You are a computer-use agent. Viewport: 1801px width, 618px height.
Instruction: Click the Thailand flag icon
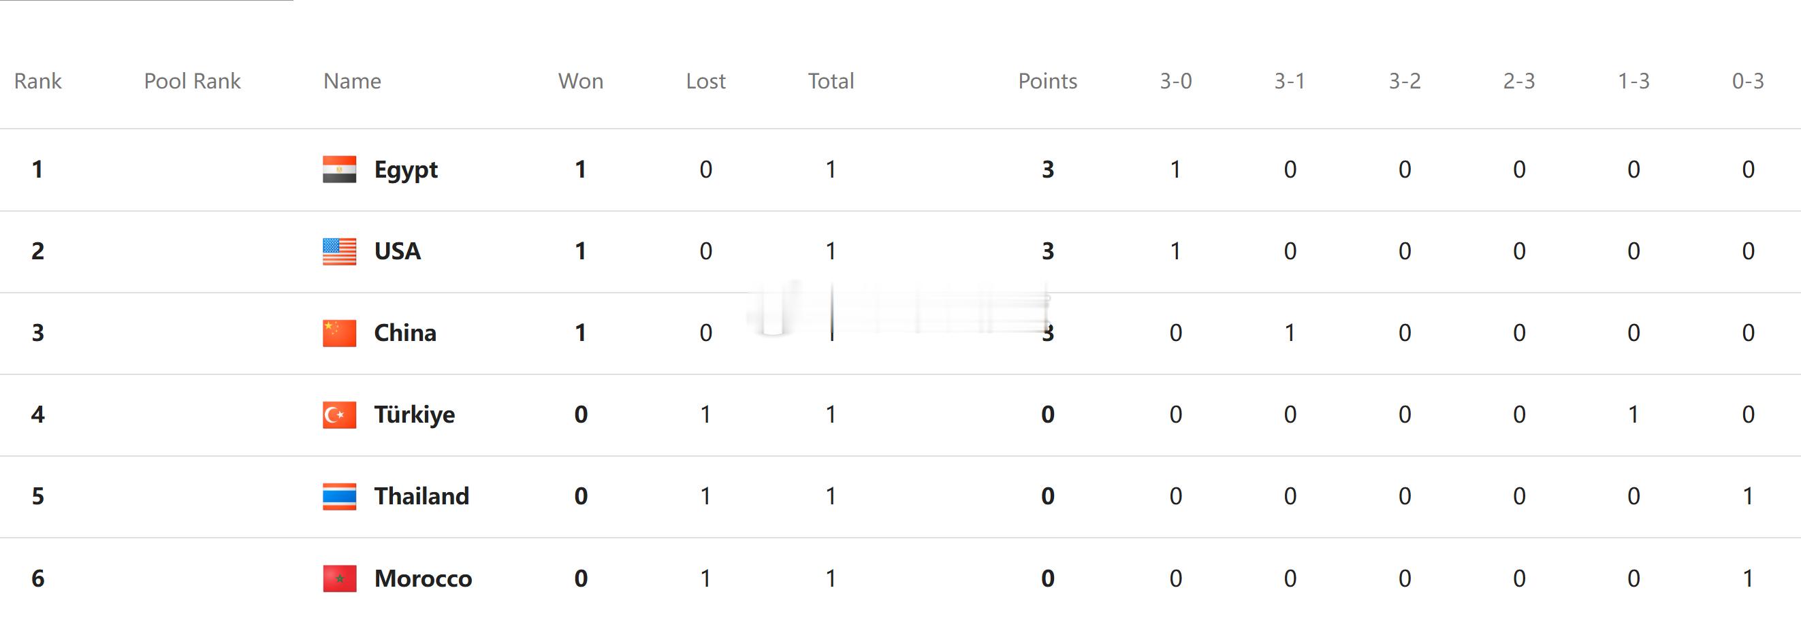pos(339,496)
